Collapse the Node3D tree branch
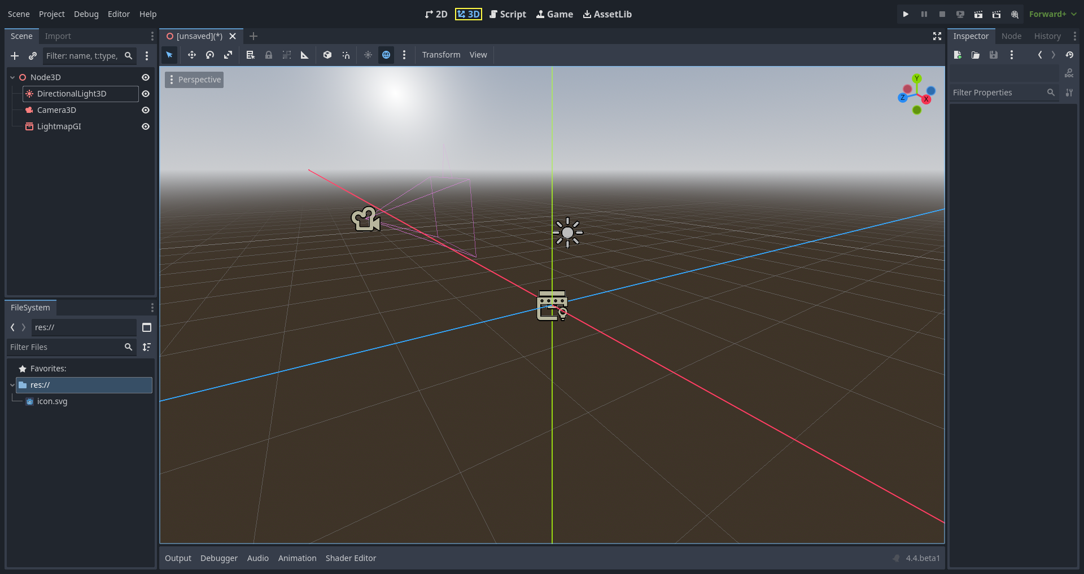Viewport: 1084px width, 574px height. tap(11, 77)
